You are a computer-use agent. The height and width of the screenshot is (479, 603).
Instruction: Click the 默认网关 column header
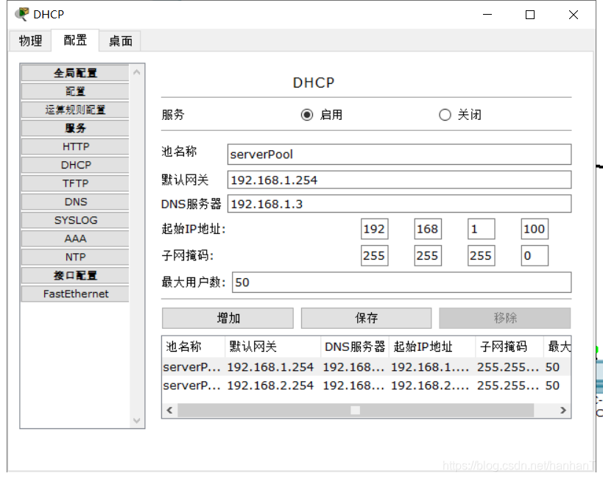pyautogui.click(x=272, y=347)
